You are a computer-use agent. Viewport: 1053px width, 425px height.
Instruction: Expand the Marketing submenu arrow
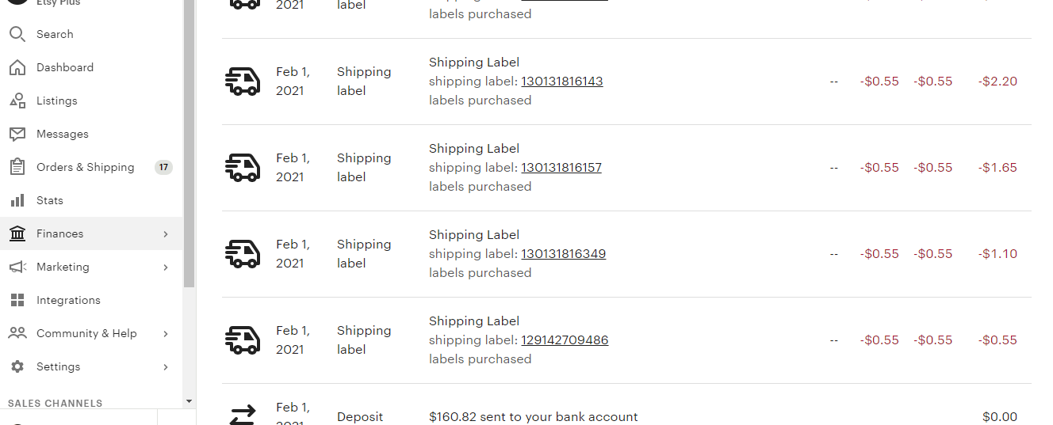tap(166, 267)
